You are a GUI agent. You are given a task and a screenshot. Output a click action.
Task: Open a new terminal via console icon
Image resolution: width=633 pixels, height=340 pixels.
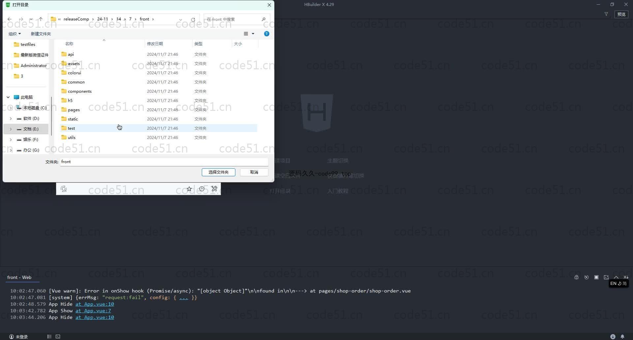pyautogui.click(x=606, y=277)
